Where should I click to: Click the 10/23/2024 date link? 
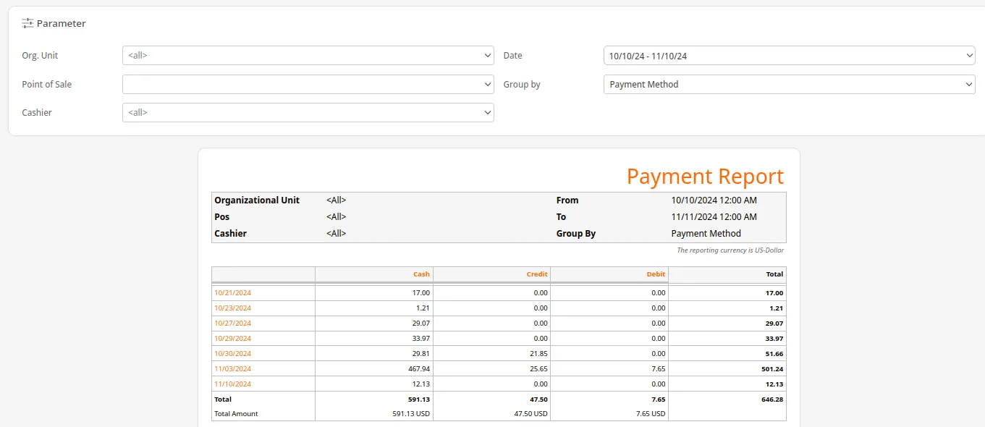coord(233,308)
